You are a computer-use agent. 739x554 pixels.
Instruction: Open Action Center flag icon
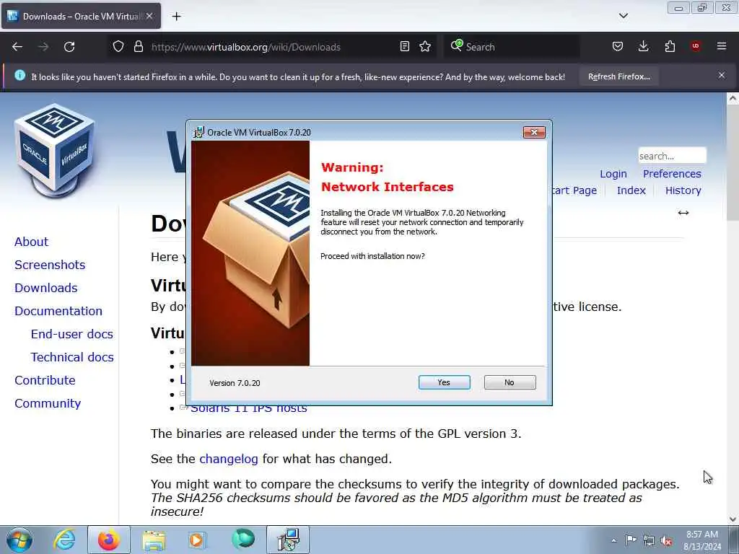pos(631,540)
